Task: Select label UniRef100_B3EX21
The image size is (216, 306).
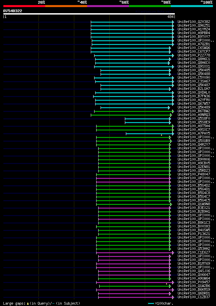Action: click(194, 208)
